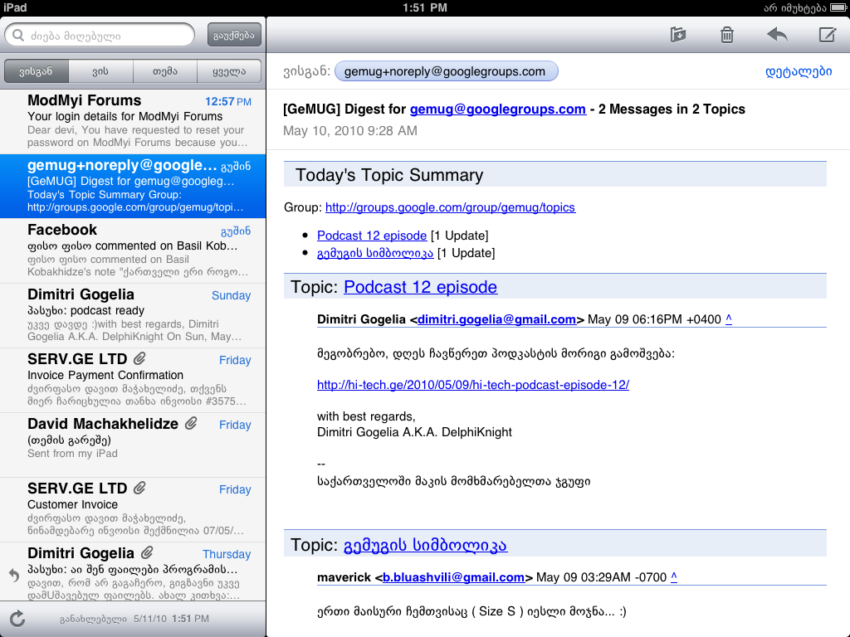The image size is (850, 637).
Task: Delete email using the trash icon
Action: 726,35
